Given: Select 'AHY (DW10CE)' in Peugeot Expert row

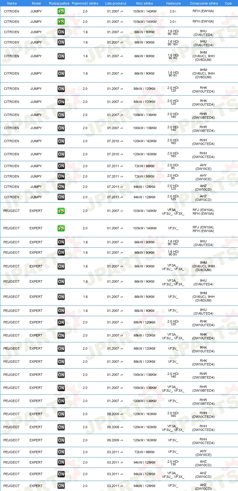Looking at the screenshot, I should [x=203, y=453].
